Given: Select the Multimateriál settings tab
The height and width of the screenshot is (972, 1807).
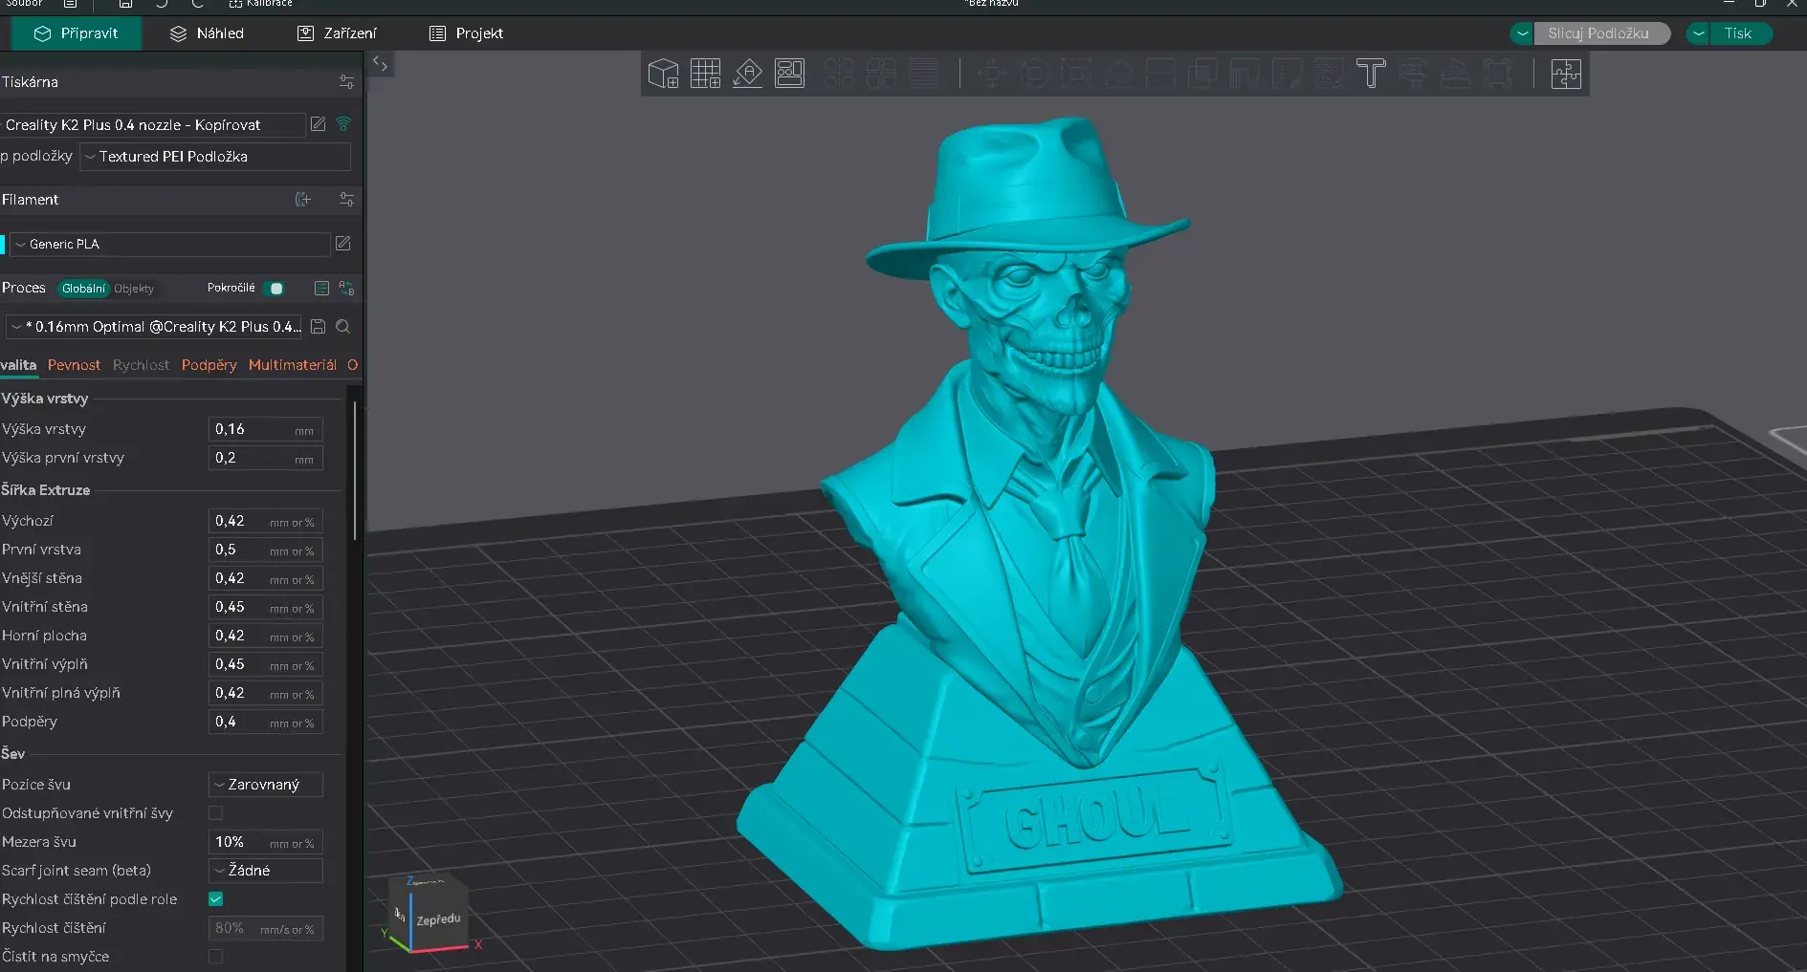Looking at the screenshot, I should 293,365.
